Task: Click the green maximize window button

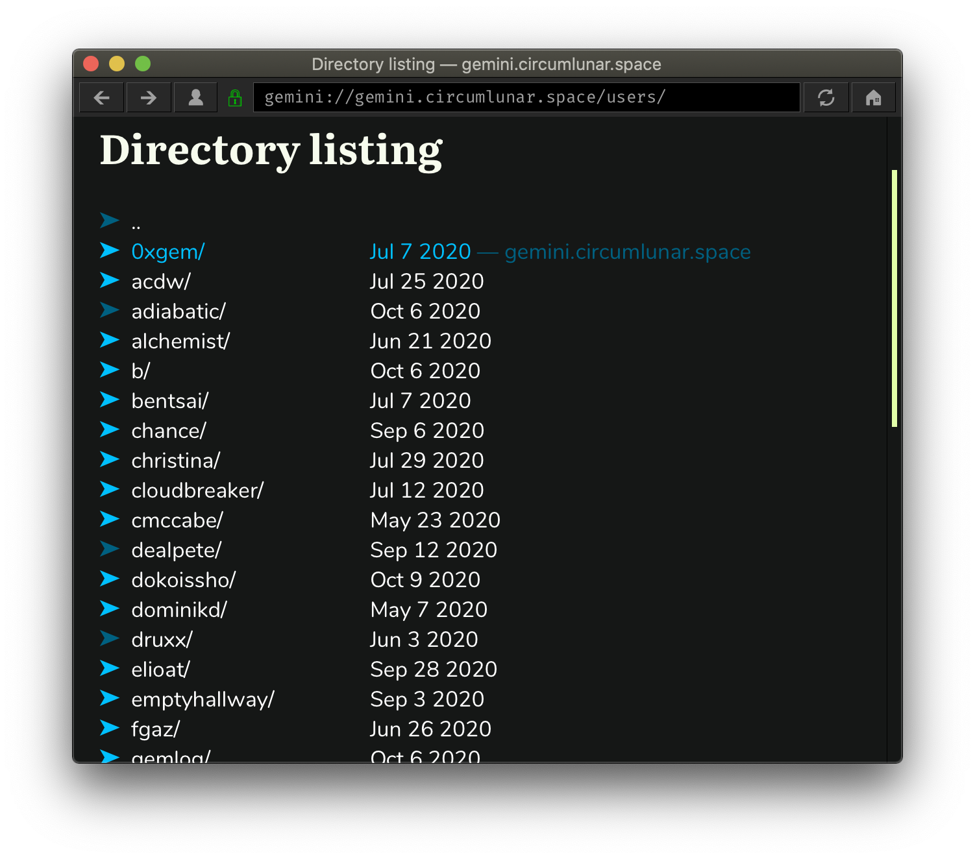Action: coord(143,64)
